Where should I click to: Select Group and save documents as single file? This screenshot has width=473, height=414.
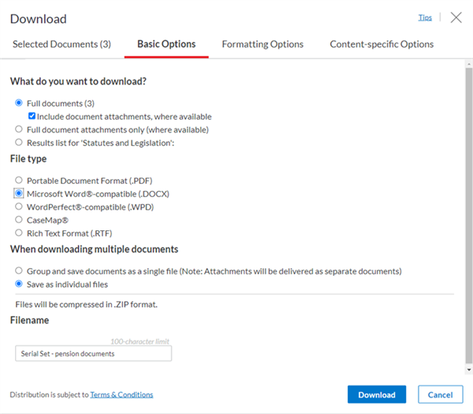click(x=19, y=270)
